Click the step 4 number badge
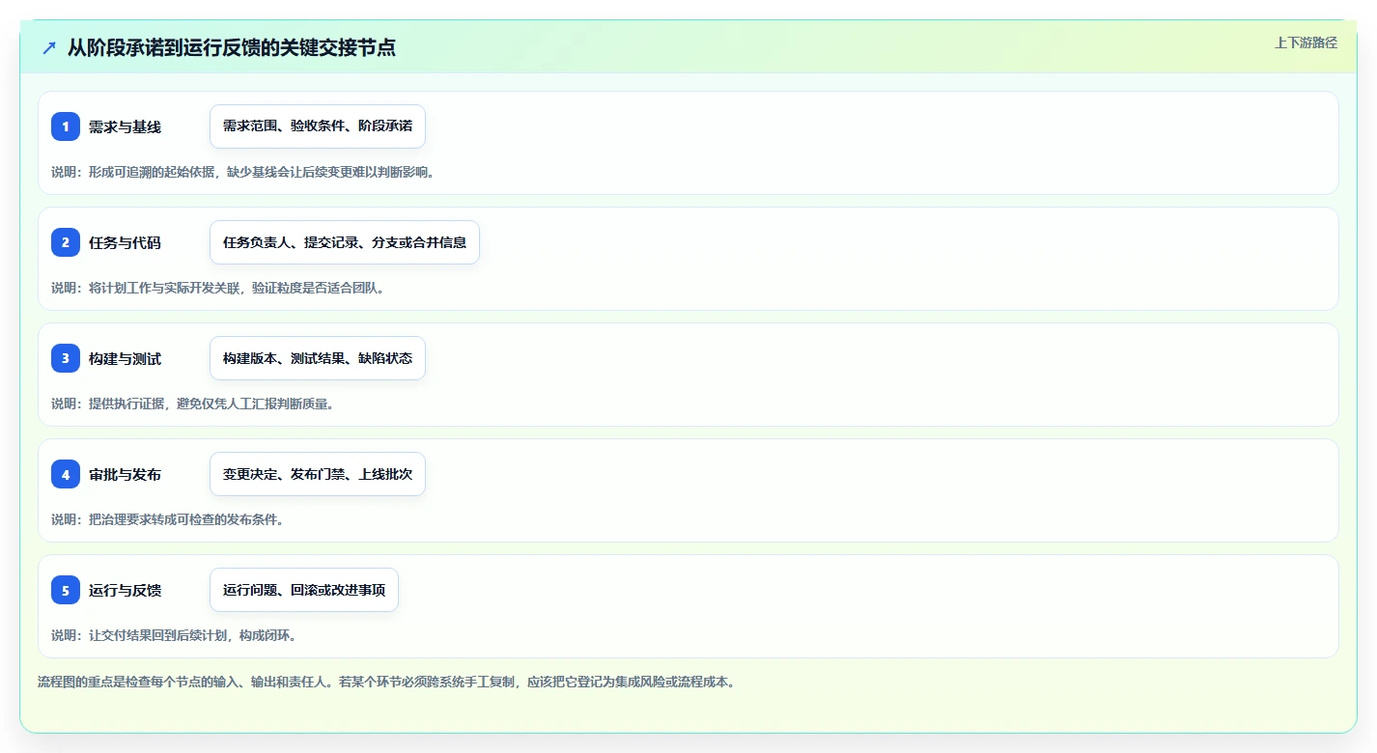The width and height of the screenshot is (1377, 753). pos(66,474)
